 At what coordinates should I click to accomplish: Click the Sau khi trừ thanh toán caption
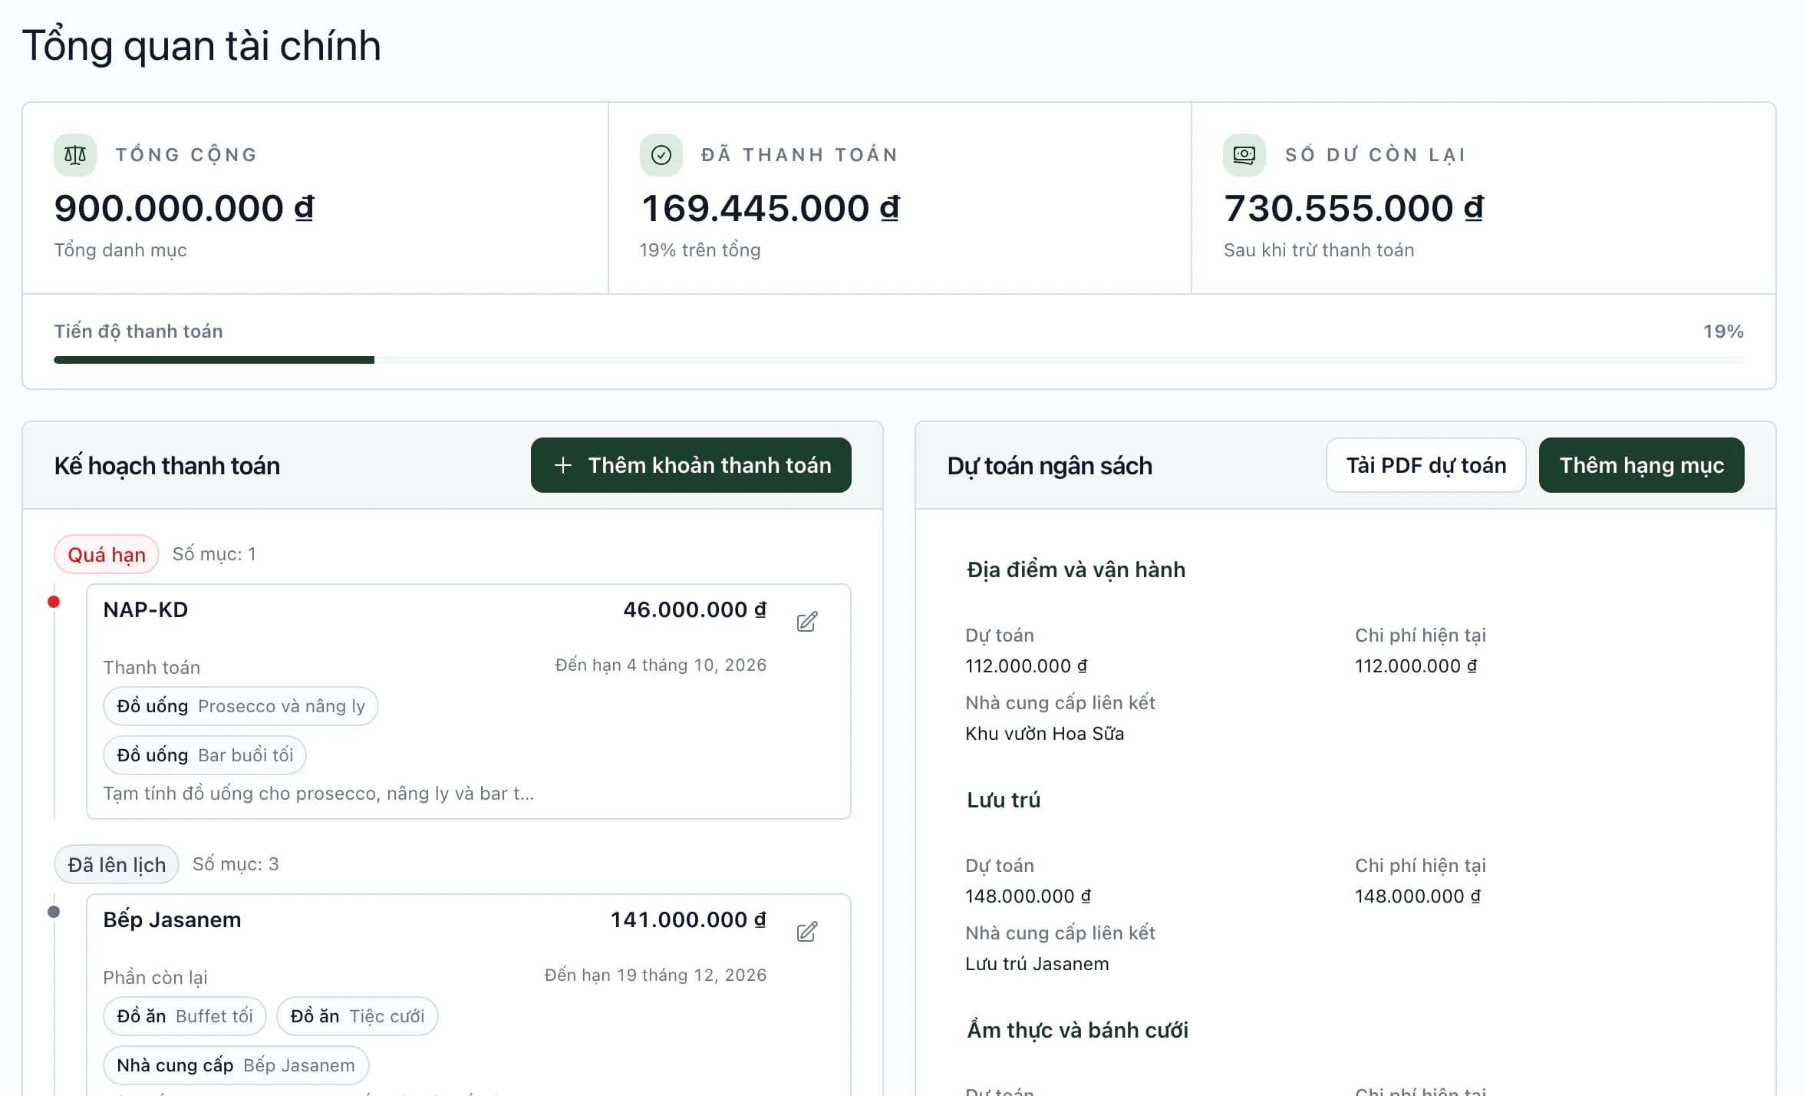tap(1319, 249)
